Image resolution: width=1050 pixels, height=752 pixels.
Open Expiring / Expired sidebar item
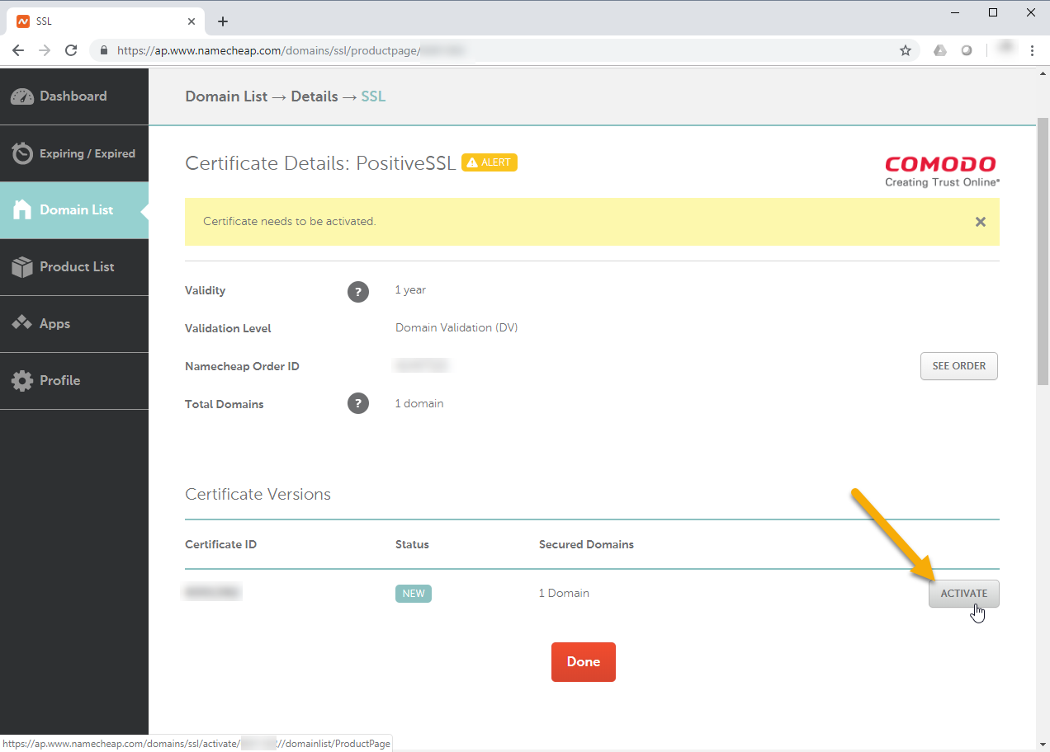[x=74, y=153]
